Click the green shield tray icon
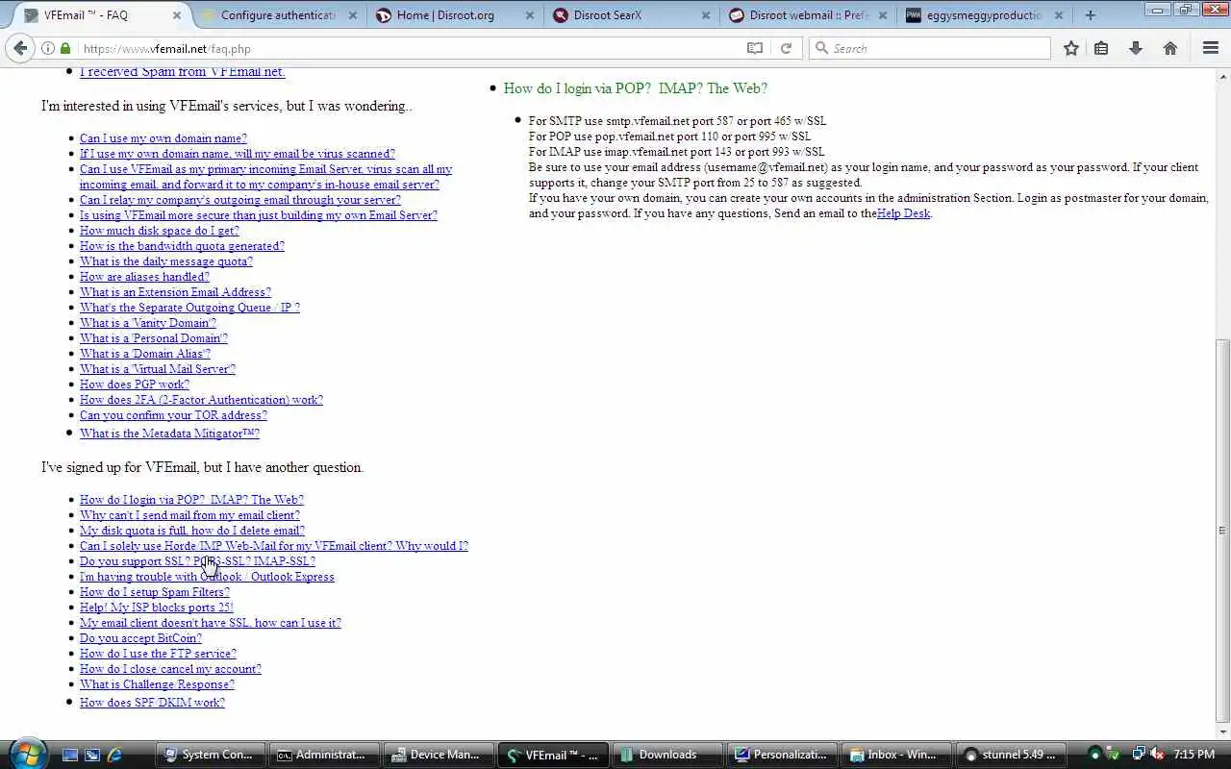 (1116, 755)
